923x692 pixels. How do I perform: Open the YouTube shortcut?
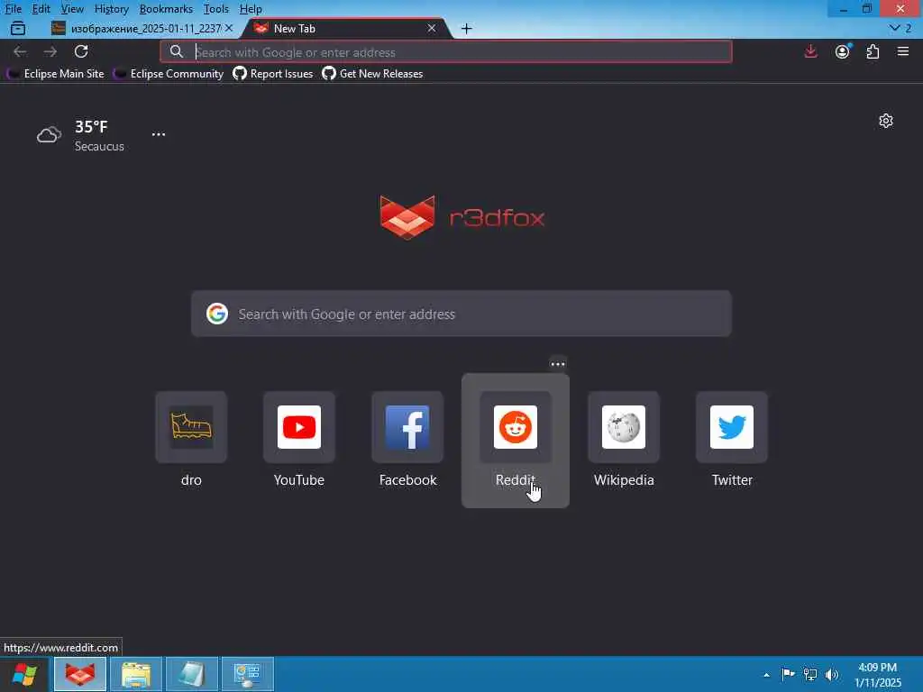coord(299,440)
